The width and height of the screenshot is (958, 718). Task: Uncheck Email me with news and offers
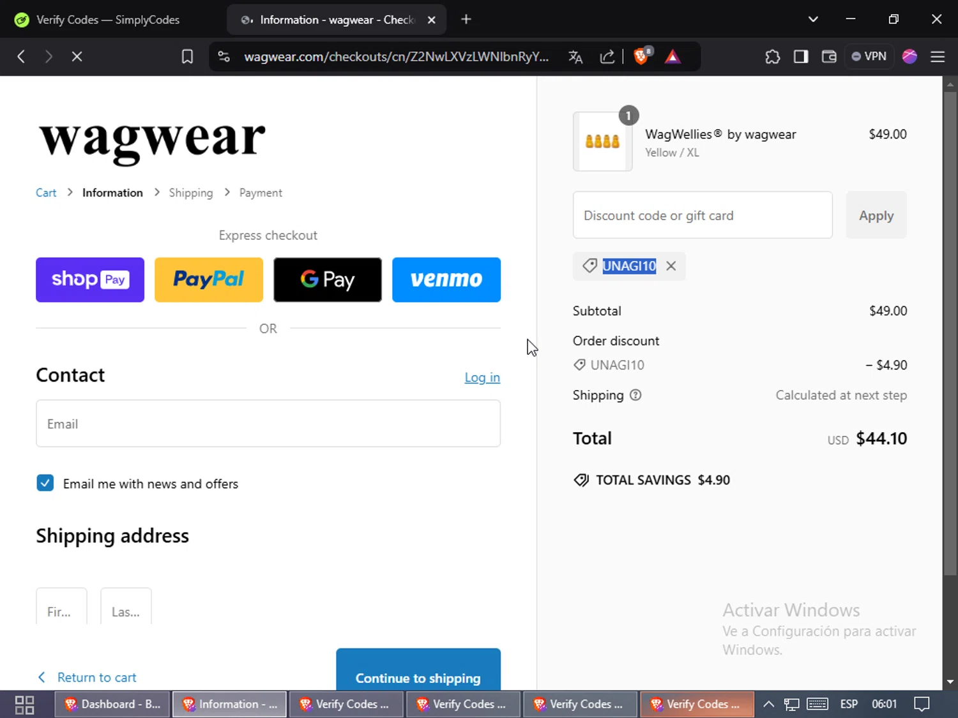tap(45, 483)
